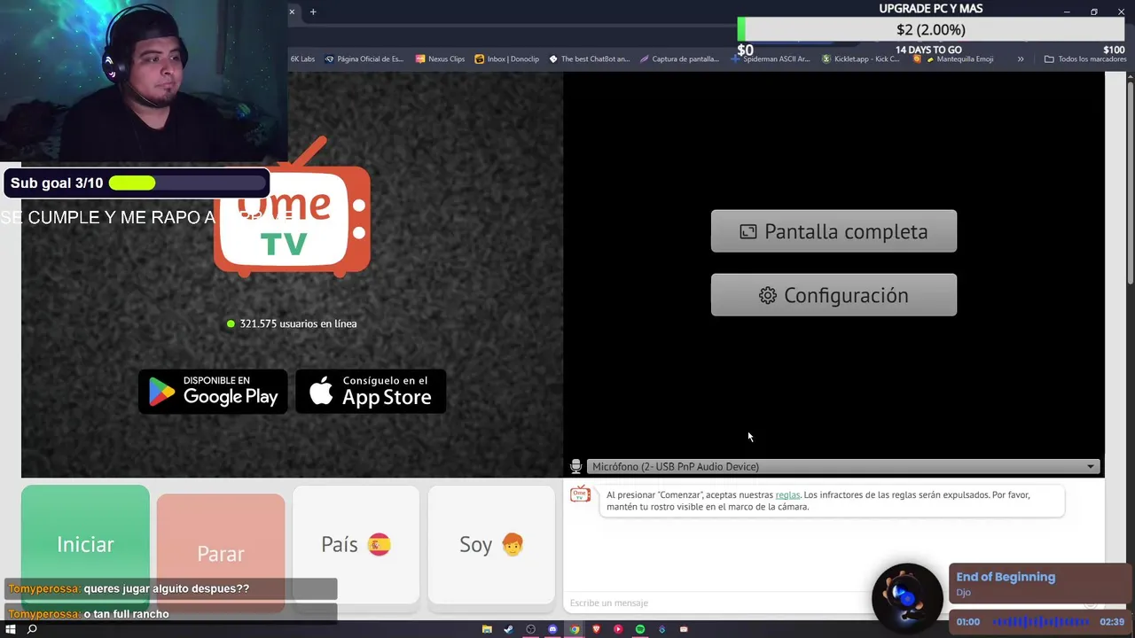This screenshot has width=1135, height=638.
Task: Open a new browser tab with plus
Action: [313, 12]
